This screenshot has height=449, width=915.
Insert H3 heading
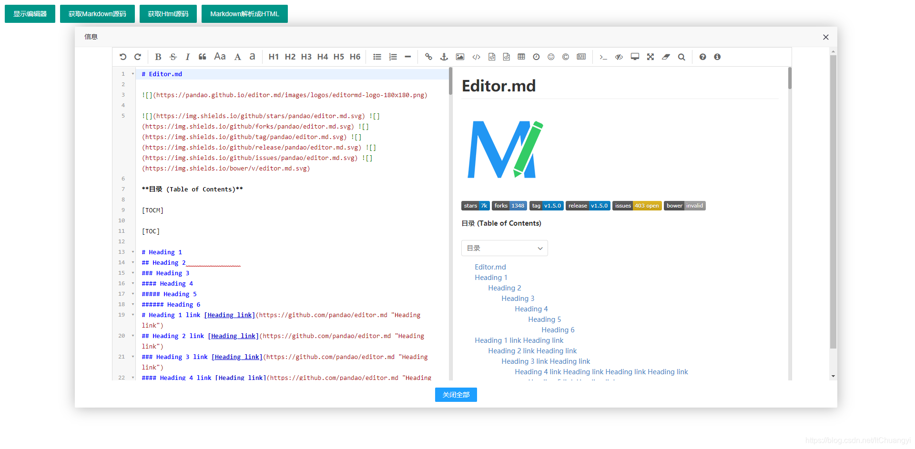(x=306, y=57)
